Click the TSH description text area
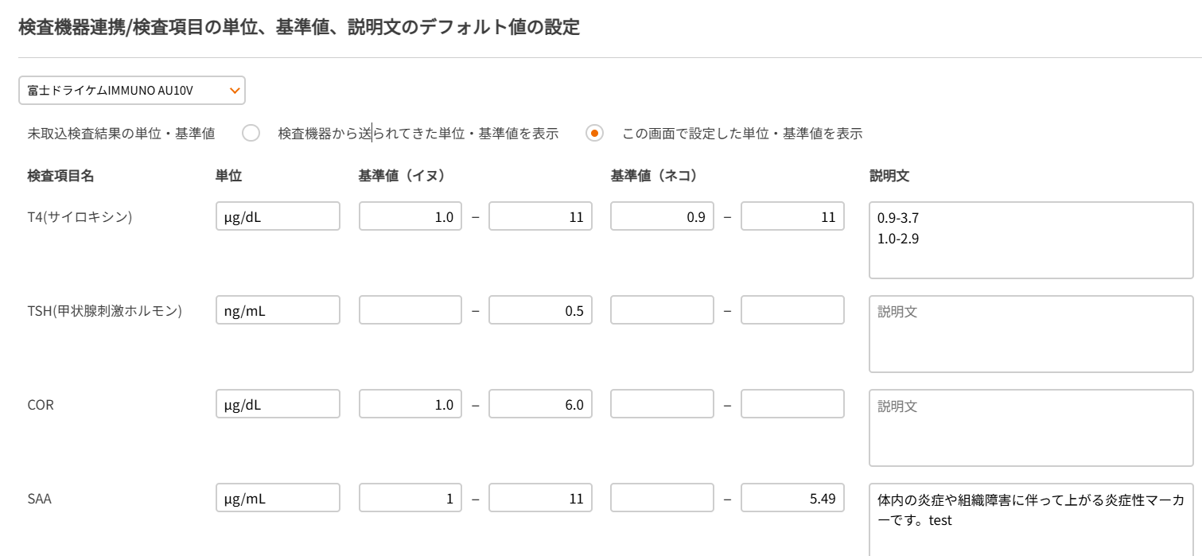Image resolution: width=1202 pixels, height=556 pixels. pos(1031,334)
